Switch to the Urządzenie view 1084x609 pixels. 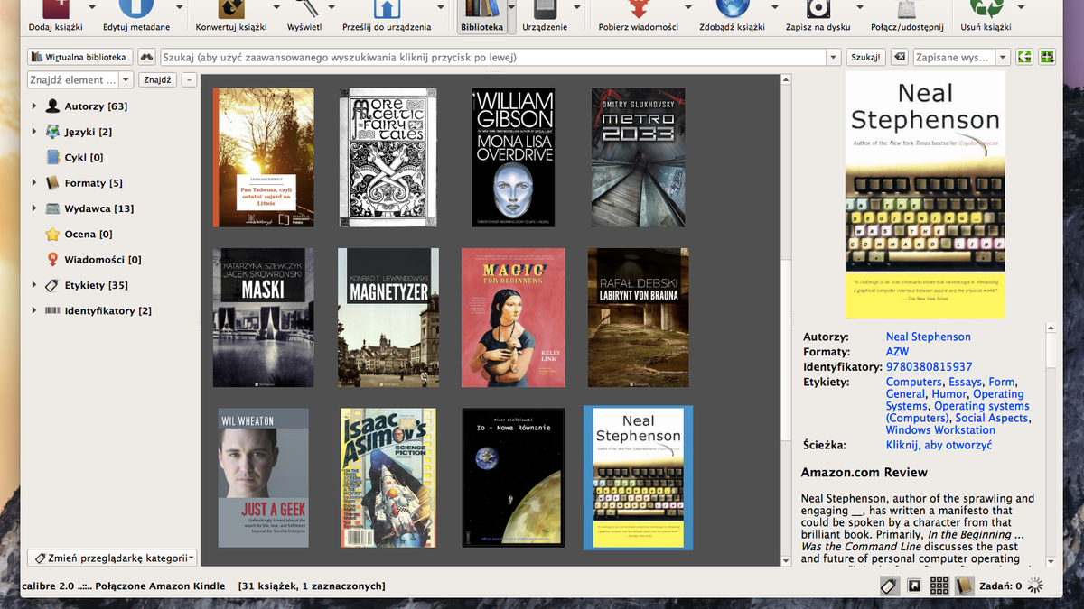click(x=545, y=18)
